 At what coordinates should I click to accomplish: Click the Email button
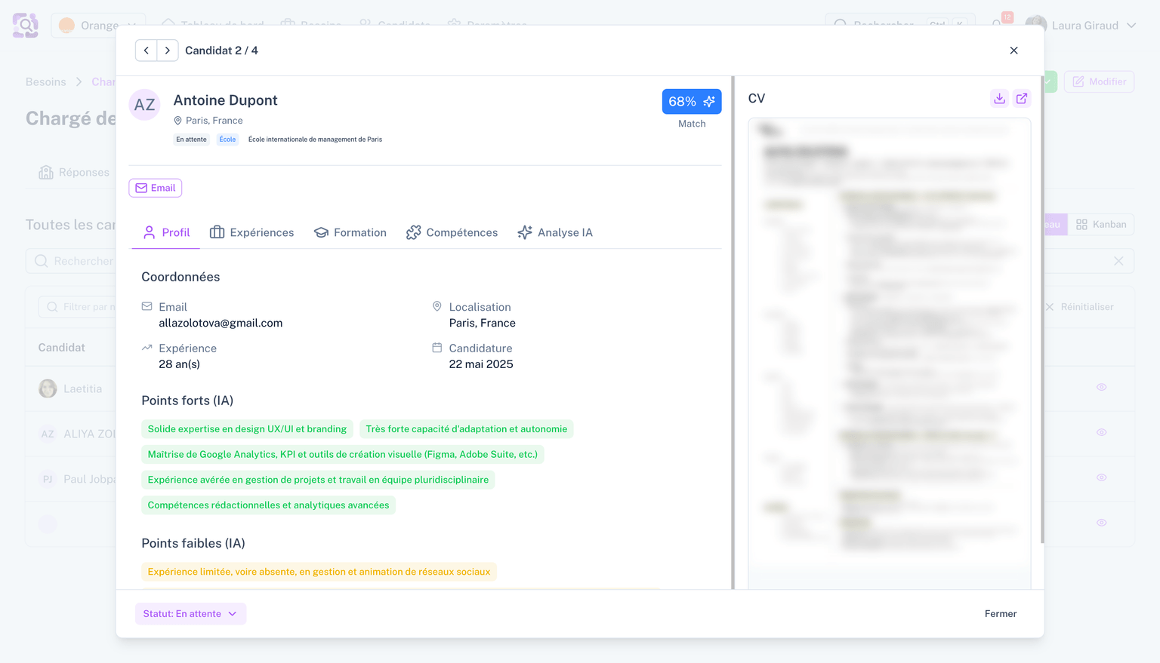pos(156,189)
